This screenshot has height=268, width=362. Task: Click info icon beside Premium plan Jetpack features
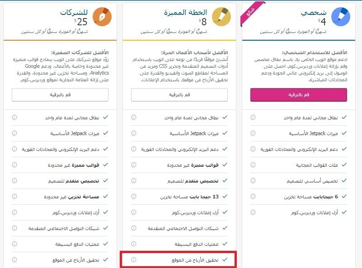(x=133, y=134)
